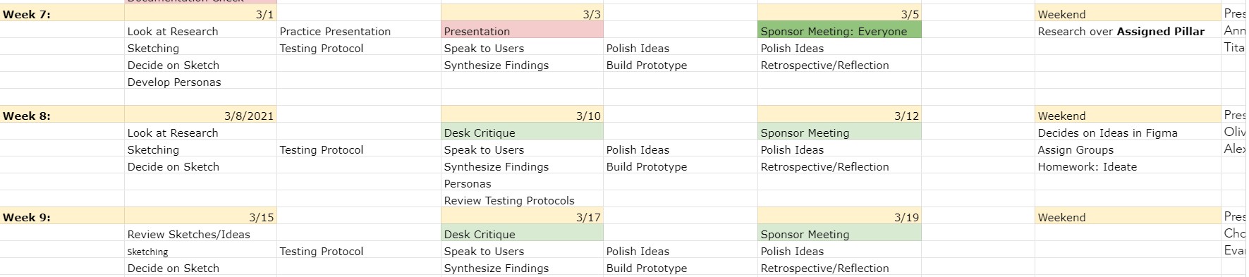Select the Sponsor Meeting: Everyone cell
This screenshot has width=1249, height=277.
(839, 31)
